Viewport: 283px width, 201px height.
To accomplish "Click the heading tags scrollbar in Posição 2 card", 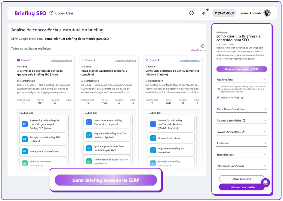I will pos(69,127).
